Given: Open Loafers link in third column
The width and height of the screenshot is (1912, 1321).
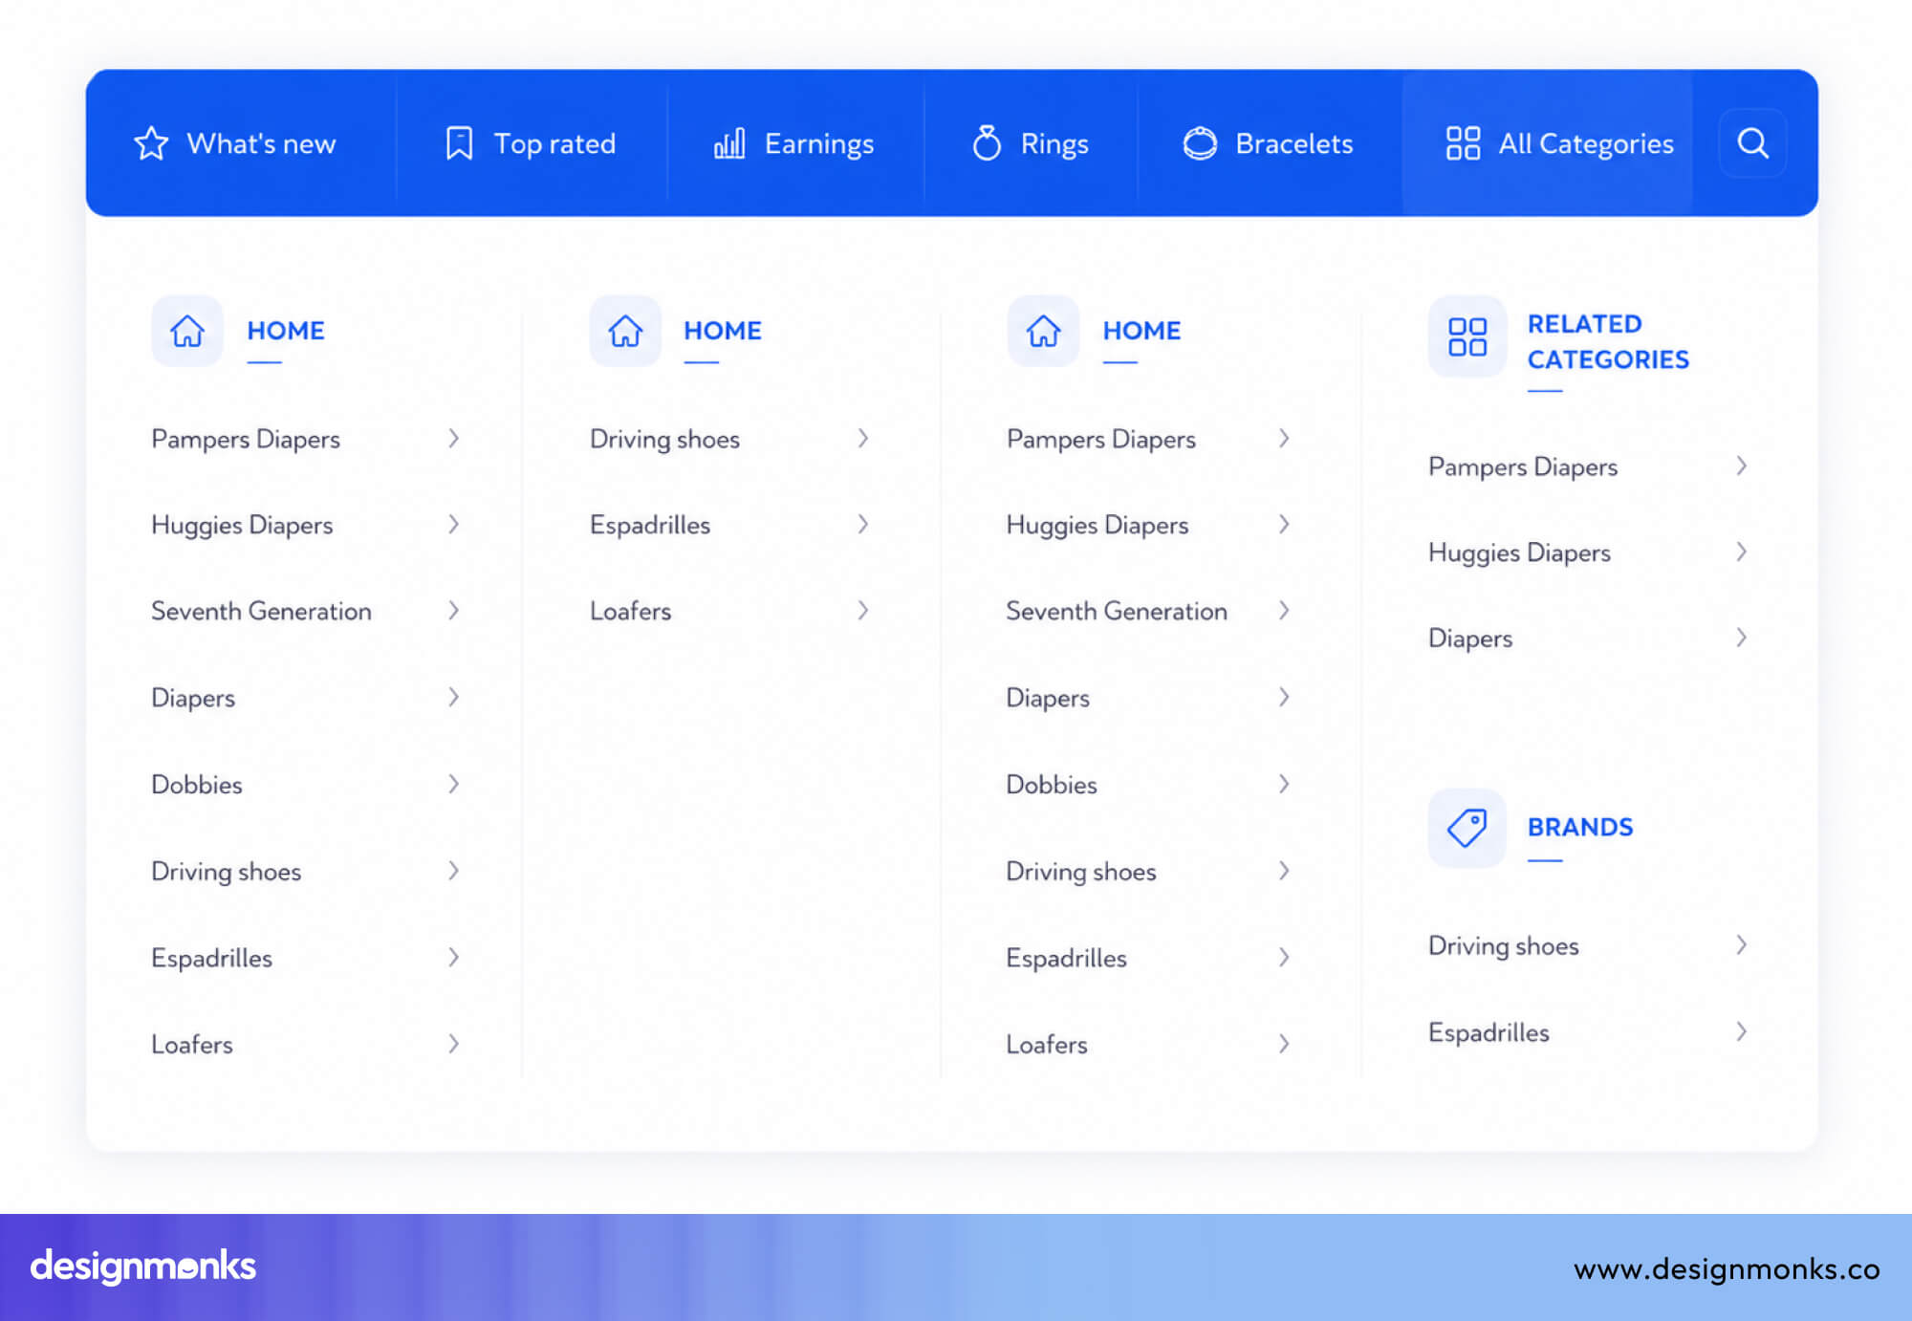Looking at the screenshot, I should 1047,1045.
